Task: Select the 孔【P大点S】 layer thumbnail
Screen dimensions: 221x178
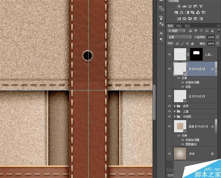Action: tap(179, 96)
